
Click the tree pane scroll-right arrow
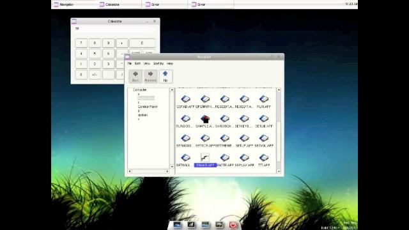167,171
